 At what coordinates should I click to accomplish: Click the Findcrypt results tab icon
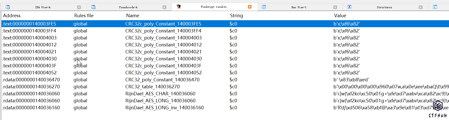[x=178, y=7]
